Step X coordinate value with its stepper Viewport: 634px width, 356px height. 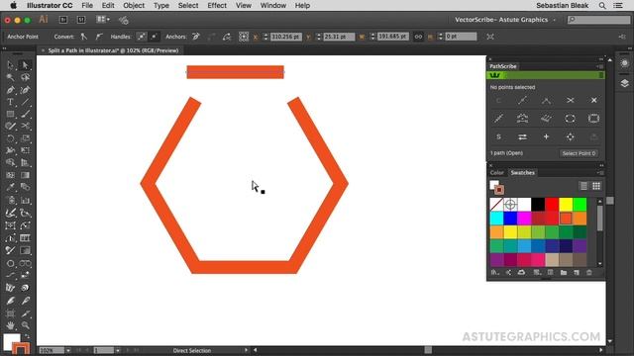[x=265, y=37]
